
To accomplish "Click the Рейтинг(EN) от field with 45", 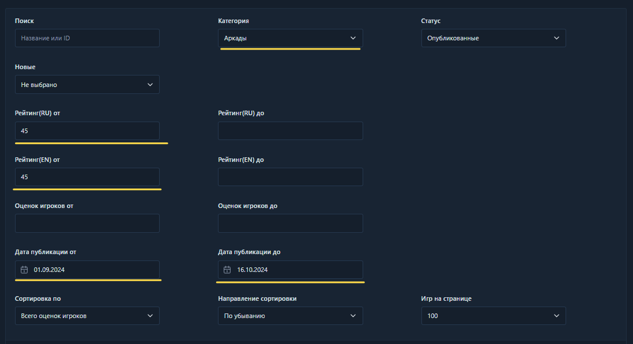I will pyautogui.click(x=87, y=177).
